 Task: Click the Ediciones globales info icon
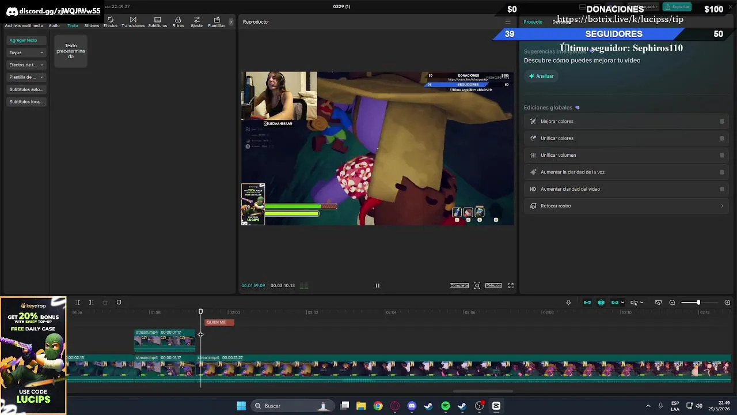coord(578,108)
